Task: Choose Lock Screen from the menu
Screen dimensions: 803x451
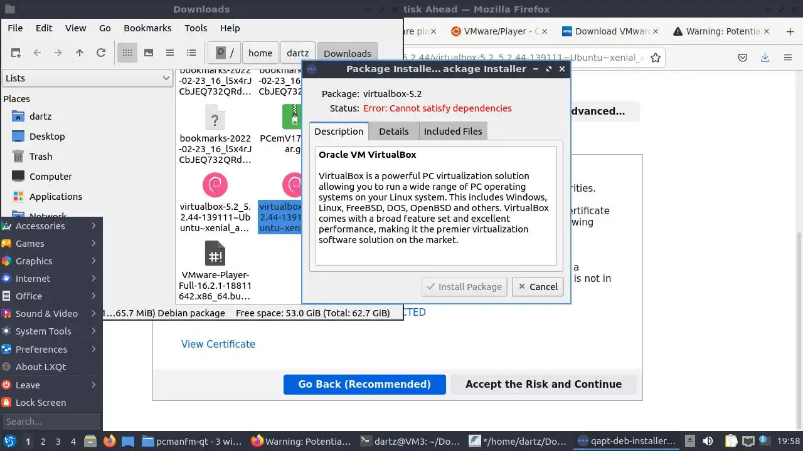Action: (x=51, y=403)
